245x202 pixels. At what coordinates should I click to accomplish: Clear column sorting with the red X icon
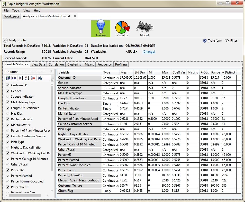coord(33,78)
